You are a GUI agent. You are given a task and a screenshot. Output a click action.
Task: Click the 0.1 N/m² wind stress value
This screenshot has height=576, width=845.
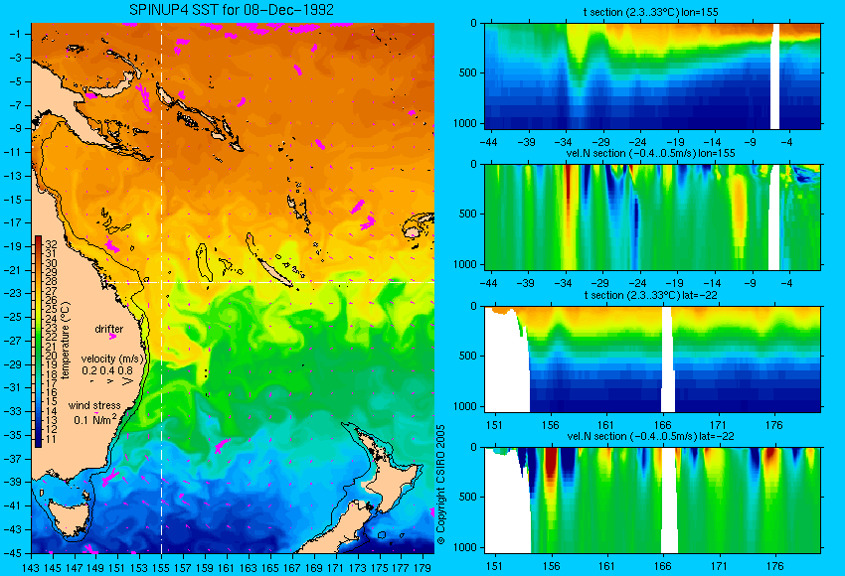coord(94,419)
